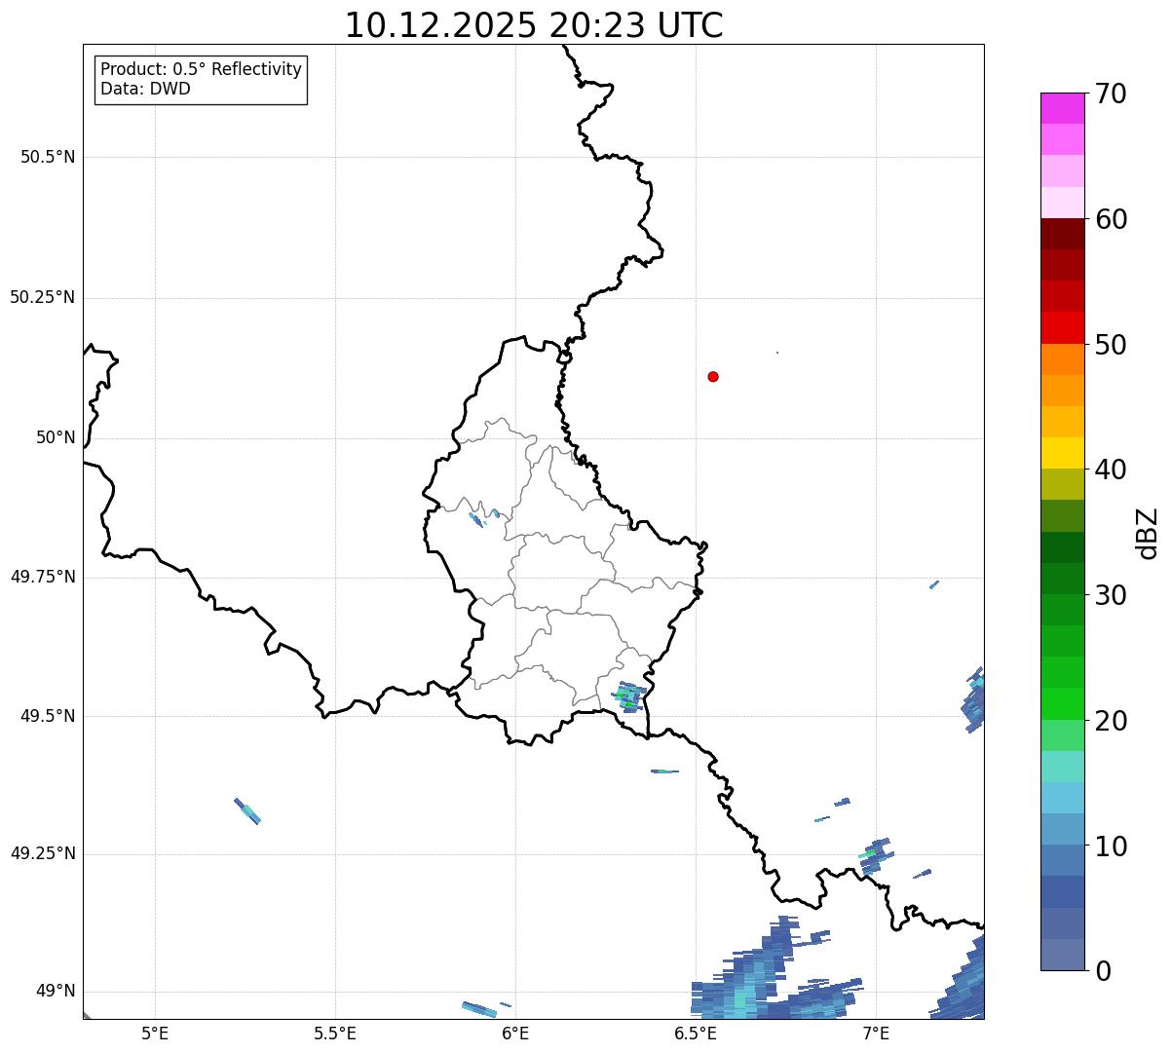
Task: Click the 50.25°N latitude label
Action: (x=42, y=297)
